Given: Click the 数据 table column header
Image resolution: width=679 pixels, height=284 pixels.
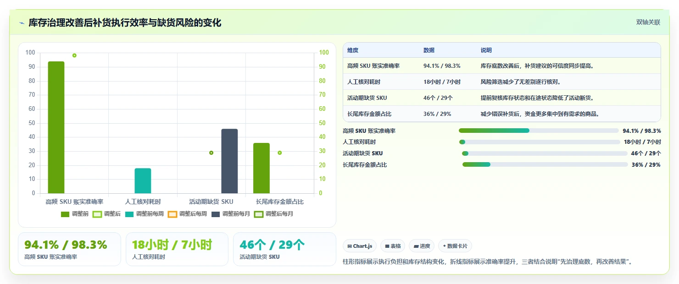Looking at the screenshot, I should 429,50.
